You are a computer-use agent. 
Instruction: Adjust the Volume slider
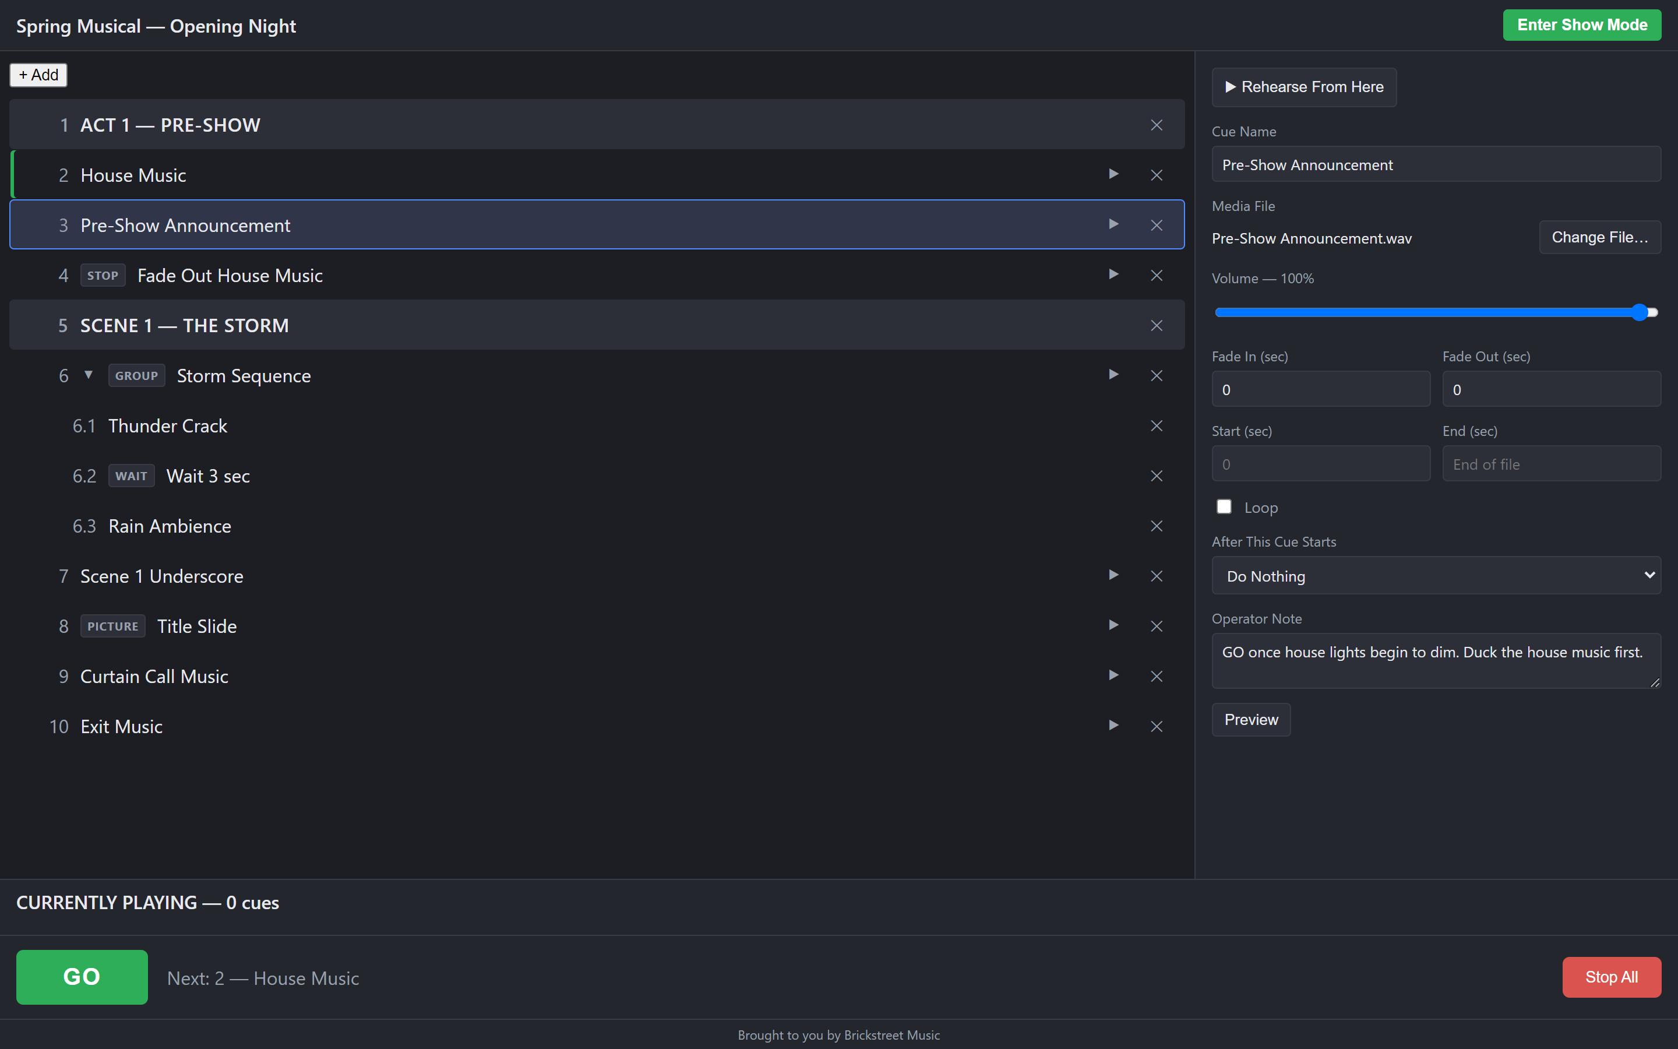[1436, 312]
